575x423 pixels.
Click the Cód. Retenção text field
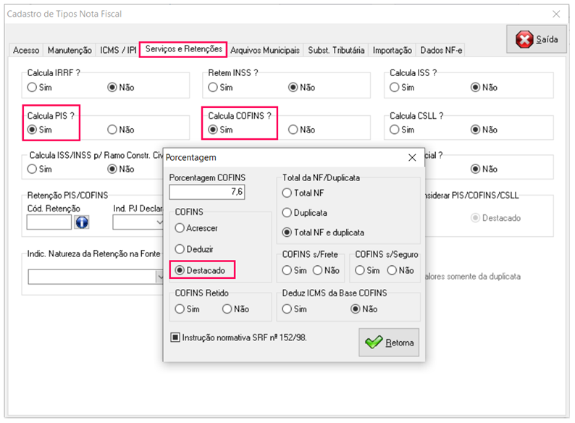(x=49, y=222)
